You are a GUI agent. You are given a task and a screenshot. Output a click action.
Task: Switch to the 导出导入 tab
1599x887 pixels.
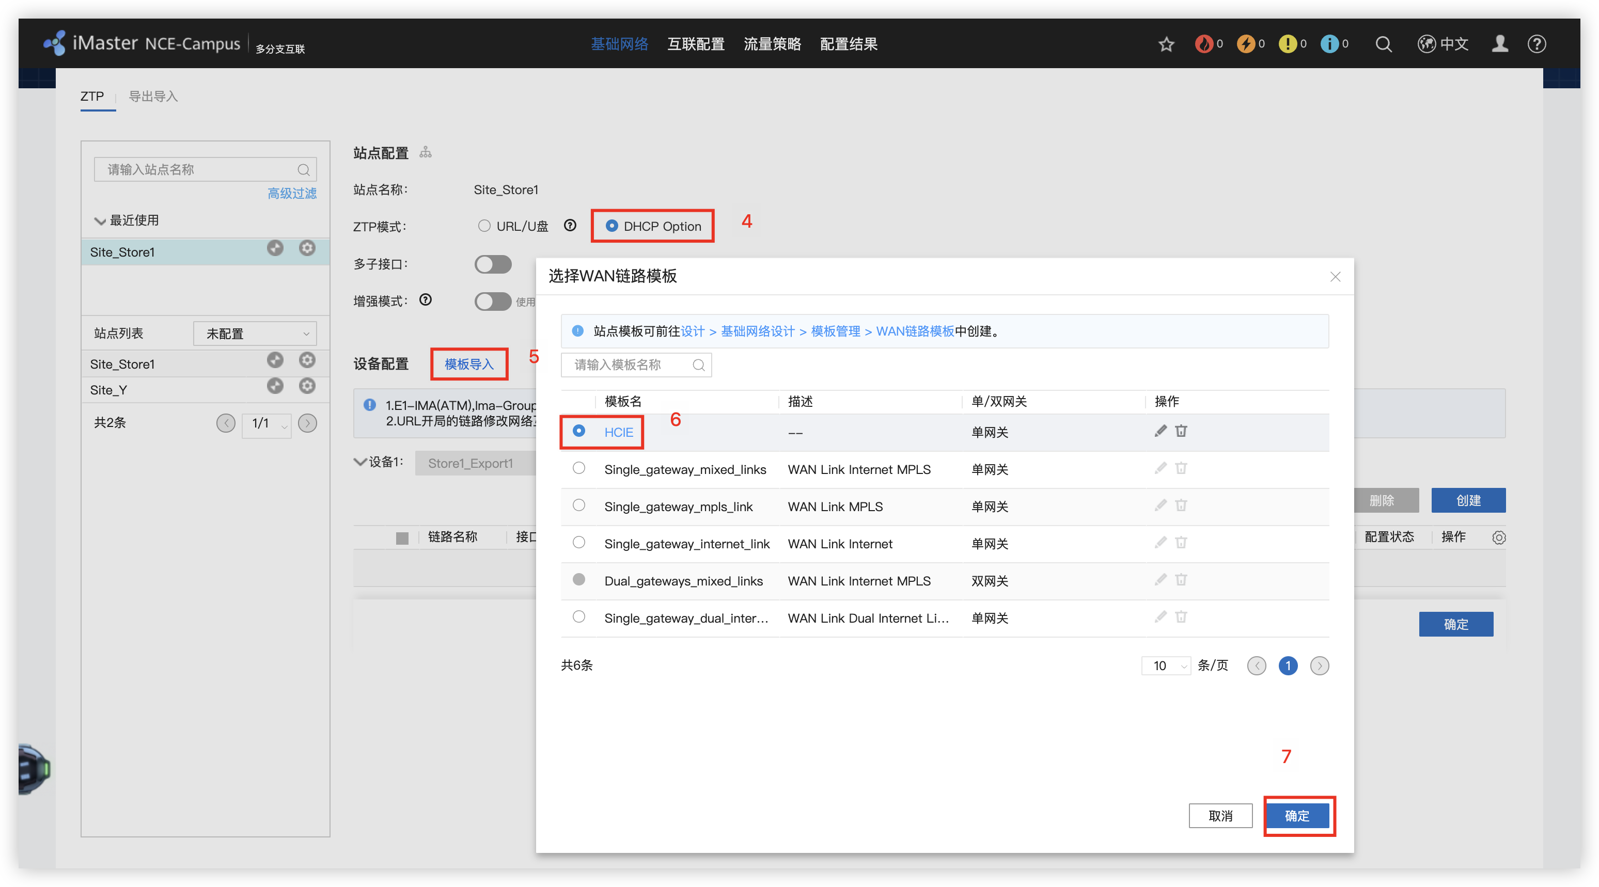point(153,96)
